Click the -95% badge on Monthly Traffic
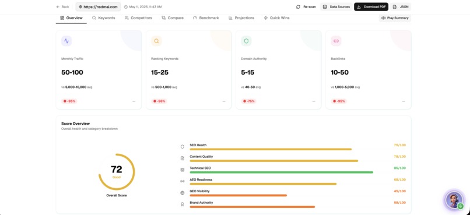 (69, 101)
